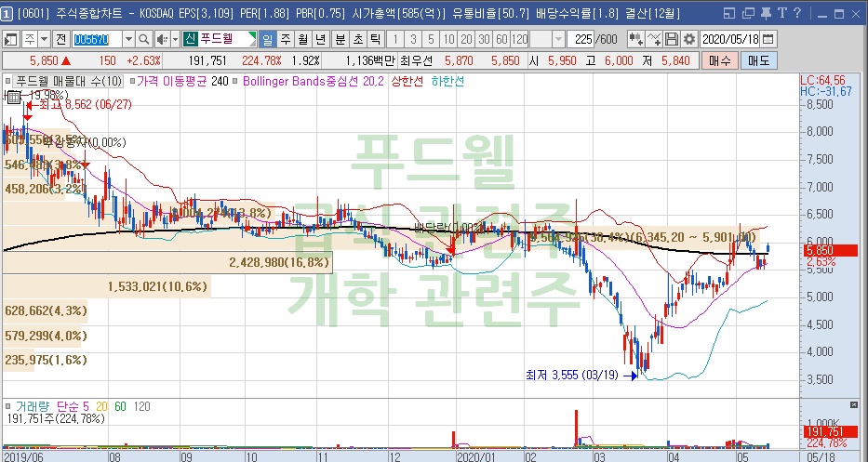This screenshot has width=868, height=462.
Task: Click the window number 1 badge
Action: pyautogui.click(x=7, y=14)
